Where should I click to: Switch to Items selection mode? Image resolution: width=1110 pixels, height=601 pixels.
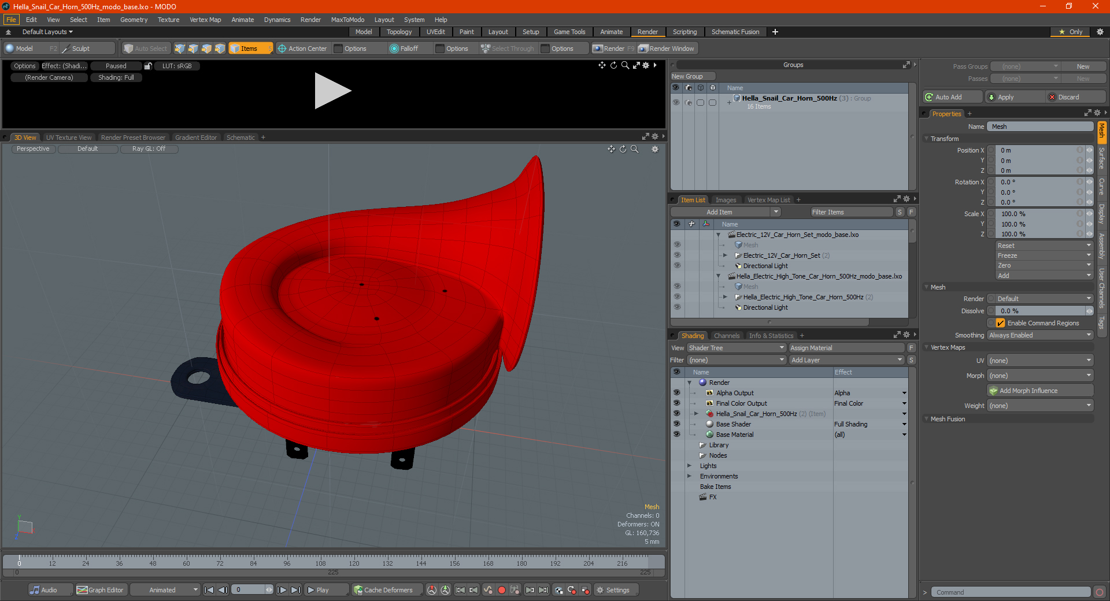tap(250, 49)
